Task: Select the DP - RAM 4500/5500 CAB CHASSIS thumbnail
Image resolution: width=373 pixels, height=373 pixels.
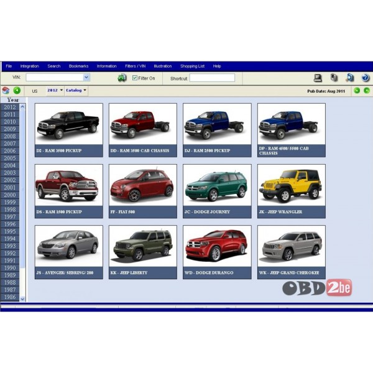Action: [292, 130]
